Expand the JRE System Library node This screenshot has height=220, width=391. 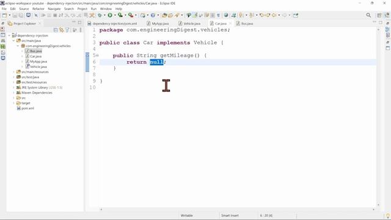[13, 87]
